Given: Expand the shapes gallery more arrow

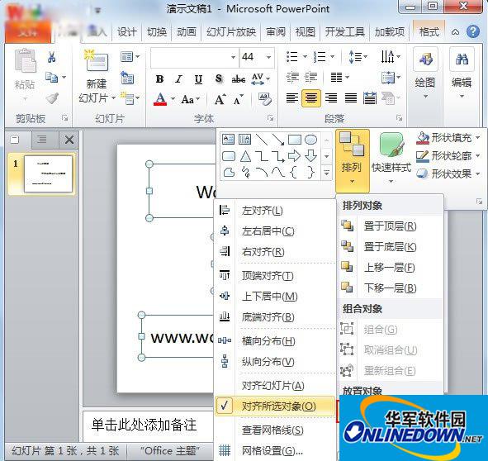Looking at the screenshot, I should [x=326, y=173].
